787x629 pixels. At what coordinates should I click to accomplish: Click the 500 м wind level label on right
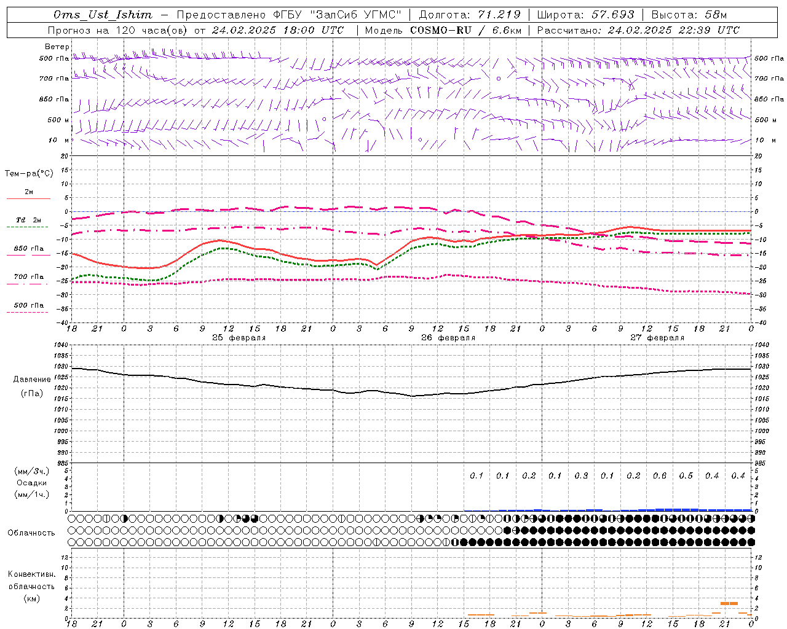765,120
